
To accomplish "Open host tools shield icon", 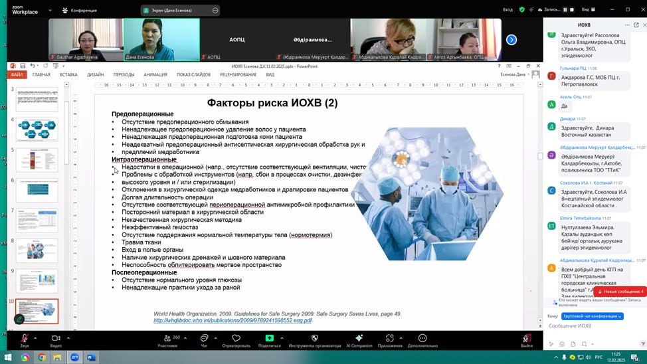I will 314,338.
